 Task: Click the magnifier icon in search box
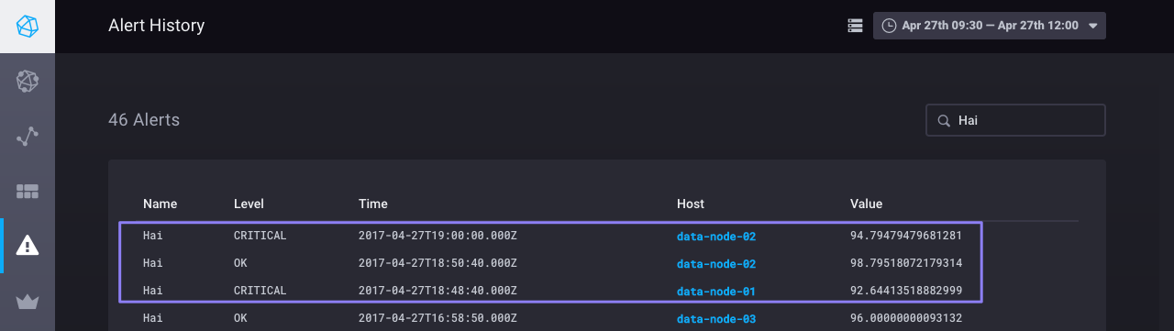click(x=942, y=120)
